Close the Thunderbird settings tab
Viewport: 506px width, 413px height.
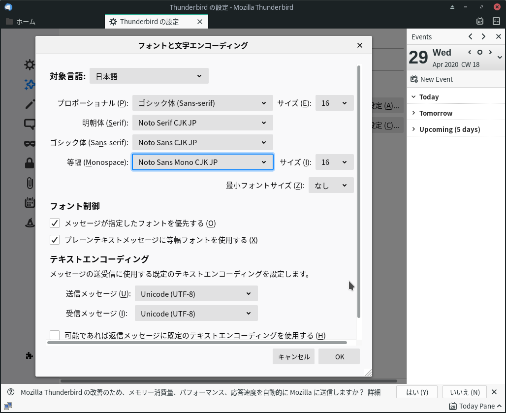point(200,22)
